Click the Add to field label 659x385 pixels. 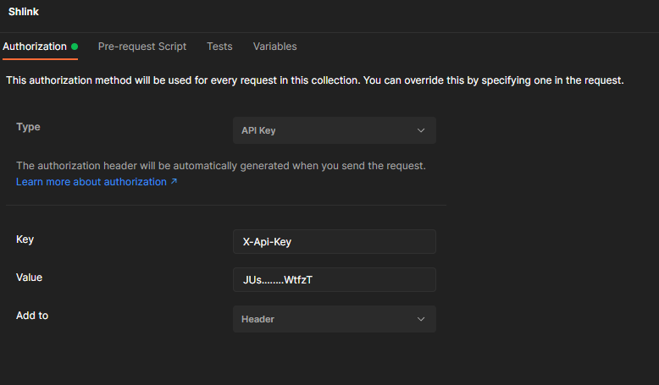[32, 316]
